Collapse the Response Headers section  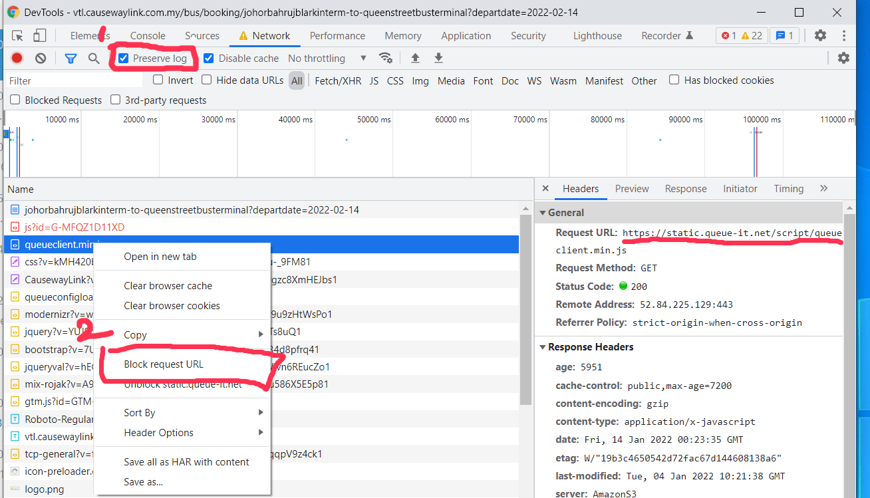pos(543,347)
